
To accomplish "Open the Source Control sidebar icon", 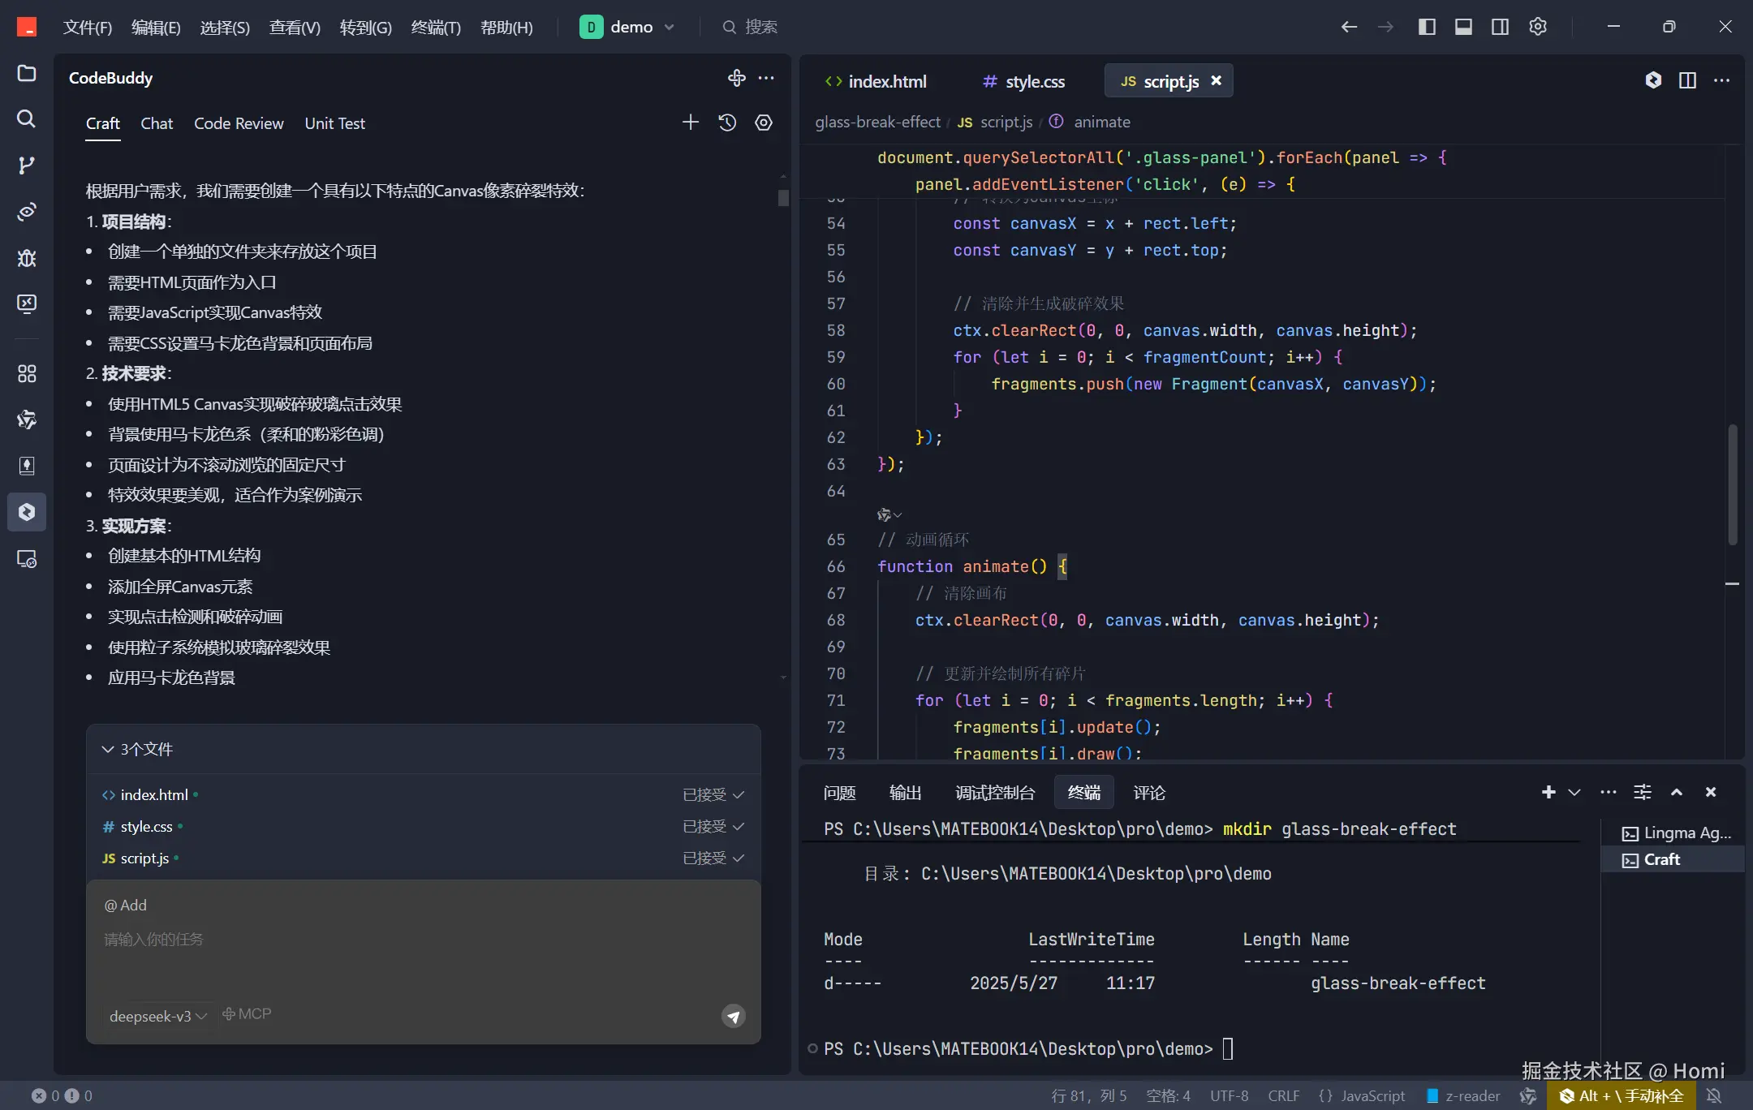I will (27, 166).
